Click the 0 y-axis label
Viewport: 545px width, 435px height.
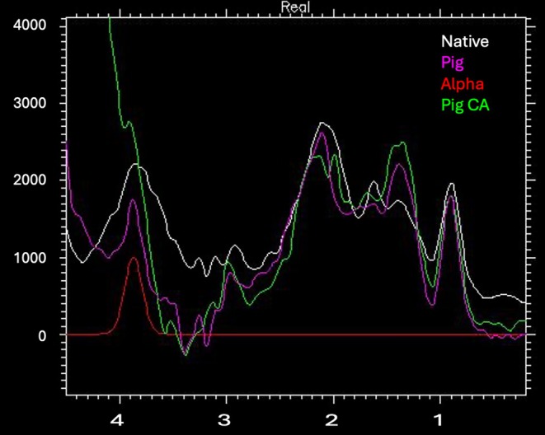click(x=42, y=335)
